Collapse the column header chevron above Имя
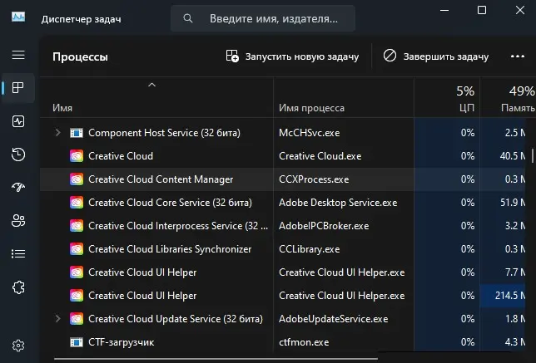This screenshot has width=536, height=363. point(151,85)
